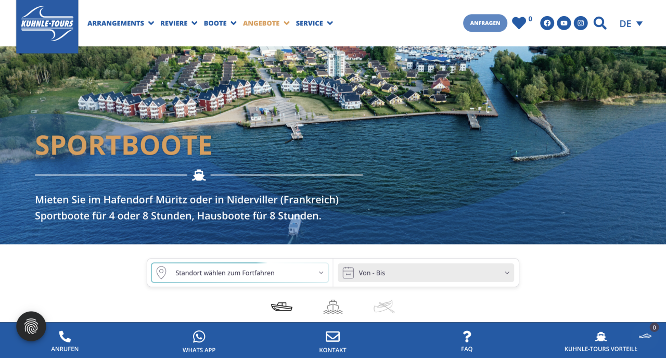Select the motorboat category icon

[281, 306]
